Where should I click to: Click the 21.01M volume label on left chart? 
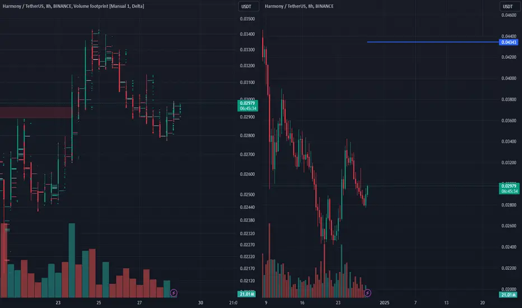pyautogui.click(x=247, y=294)
